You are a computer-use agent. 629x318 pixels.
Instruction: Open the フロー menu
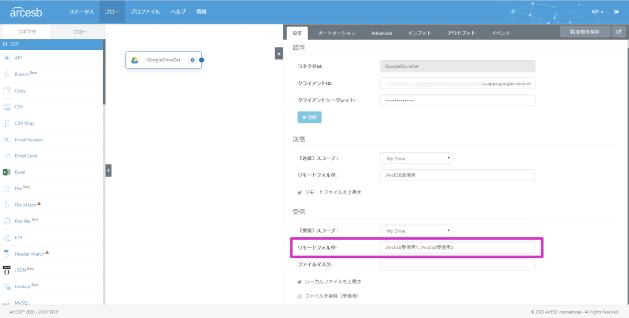click(x=112, y=12)
